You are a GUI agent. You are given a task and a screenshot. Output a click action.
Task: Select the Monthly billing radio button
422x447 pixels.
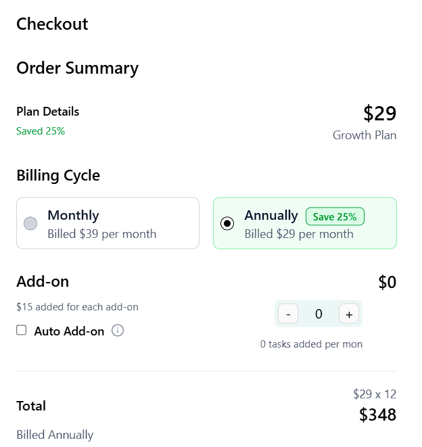(30, 223)
